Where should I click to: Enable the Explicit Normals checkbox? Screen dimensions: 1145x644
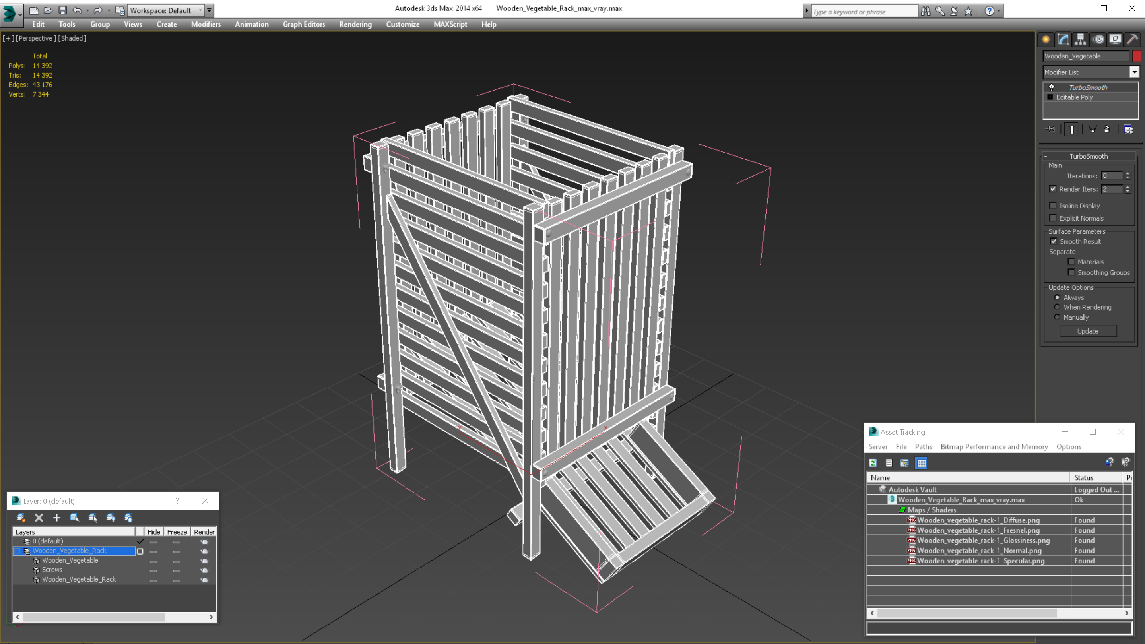[1053, 218]
